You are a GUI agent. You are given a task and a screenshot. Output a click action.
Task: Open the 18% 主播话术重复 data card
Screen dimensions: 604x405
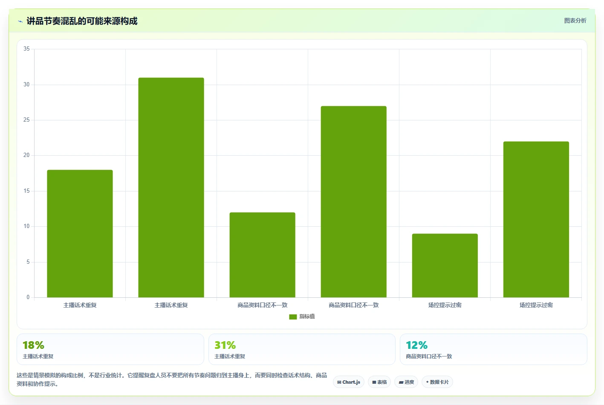(110, 349)
